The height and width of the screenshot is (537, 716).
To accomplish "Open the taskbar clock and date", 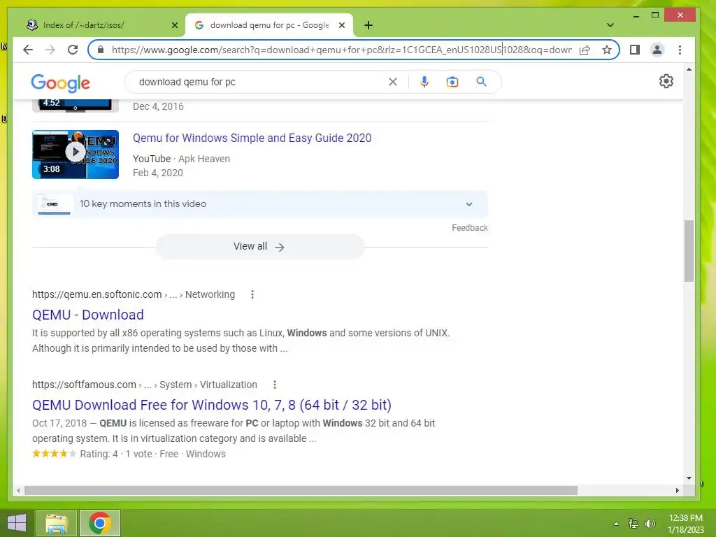I will point(686,524).
